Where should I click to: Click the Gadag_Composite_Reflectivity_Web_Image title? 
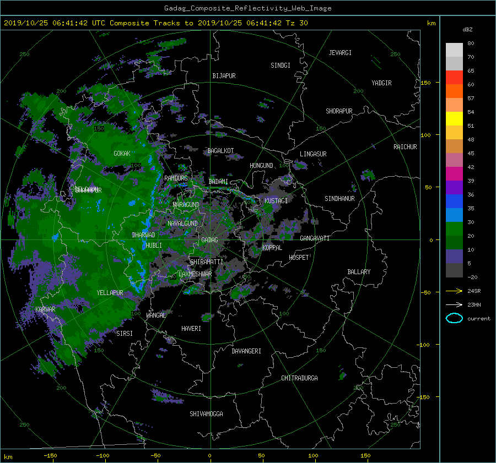(247, 8)
